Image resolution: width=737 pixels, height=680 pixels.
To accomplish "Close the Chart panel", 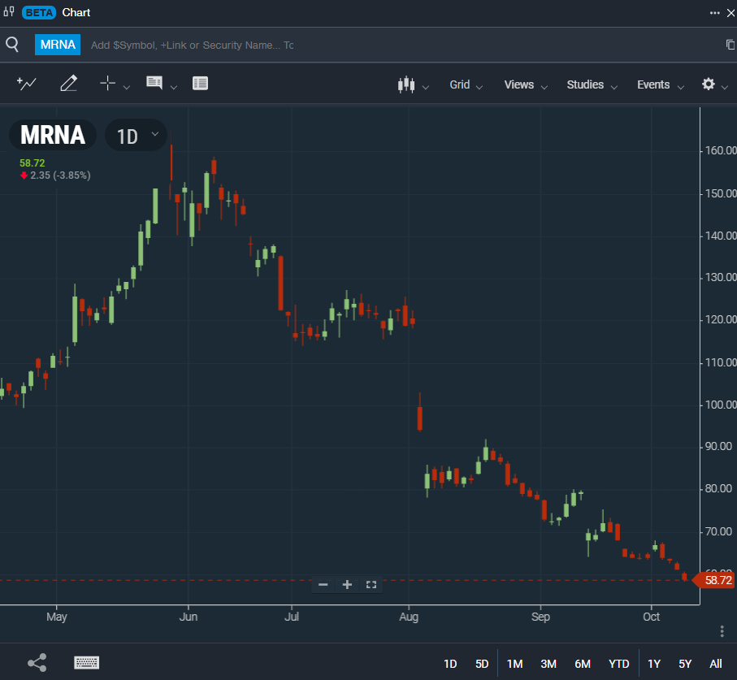I will (730, 13).
